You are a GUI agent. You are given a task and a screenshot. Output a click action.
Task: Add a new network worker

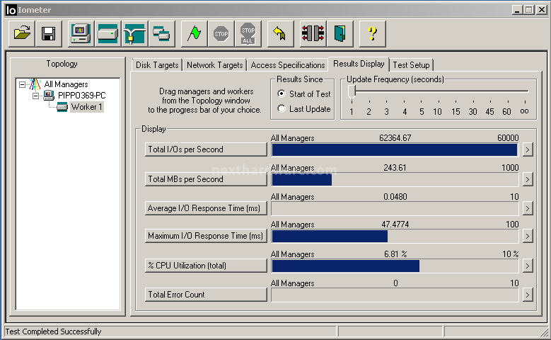tap(134, 34)
